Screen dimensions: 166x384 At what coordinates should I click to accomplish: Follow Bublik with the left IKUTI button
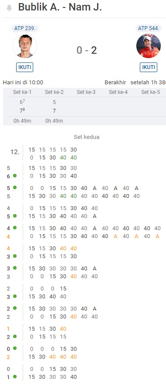tap(25, 67)
